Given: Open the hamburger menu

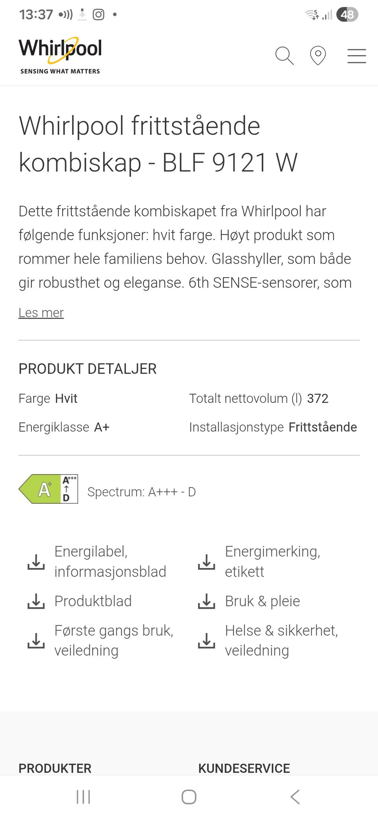Looking at the screenshot, I should click(x=356, y=56).
